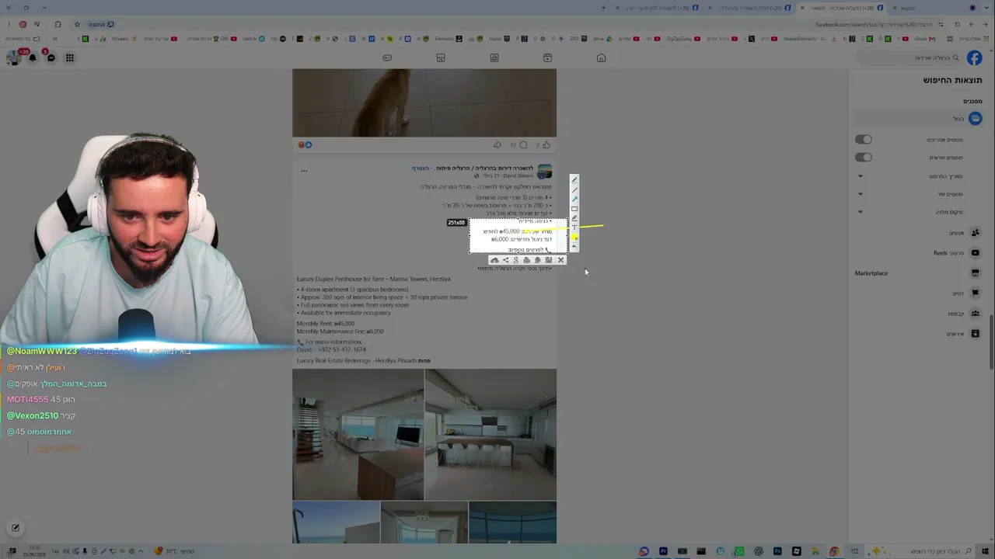Viewport: 995px width, 559px height.
Task: Select the arrow tool in the screenshot toolbar
Action: point(574,199)
